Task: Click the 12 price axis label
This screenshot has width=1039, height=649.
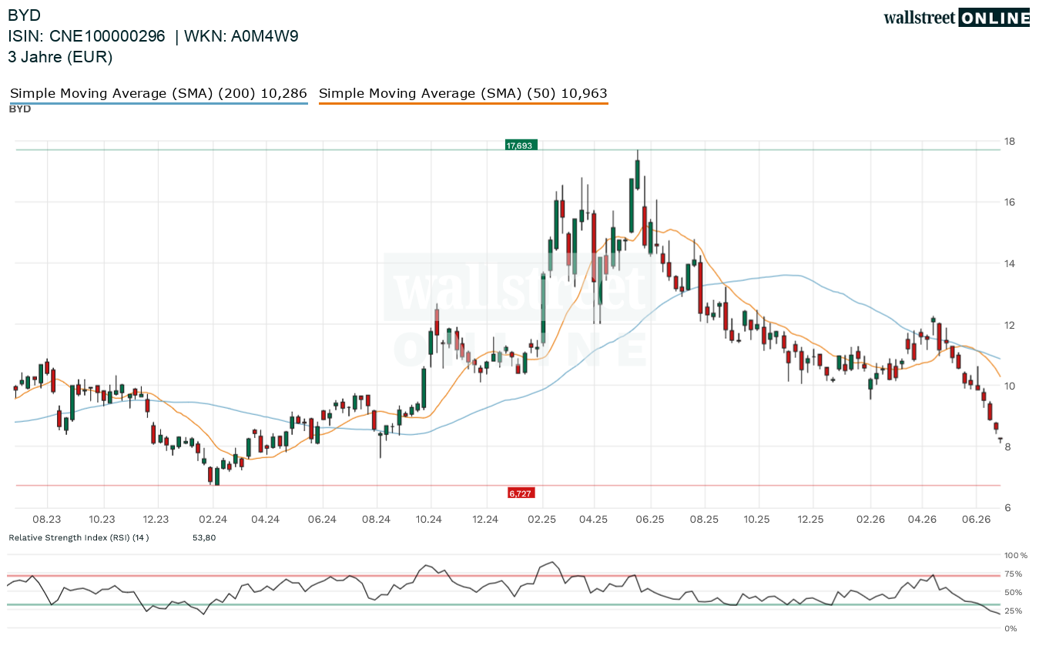Action: coord(1009,325)
